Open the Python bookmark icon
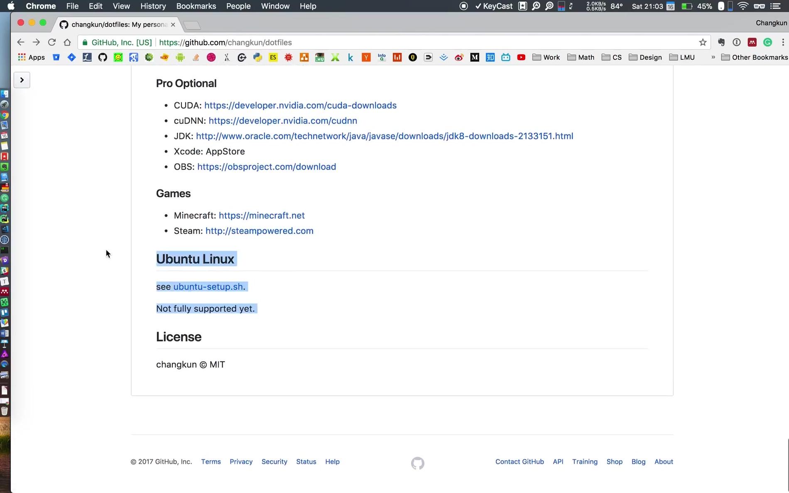Image resolution: width=789 pixels, height=493 pixels. [257, 57]
